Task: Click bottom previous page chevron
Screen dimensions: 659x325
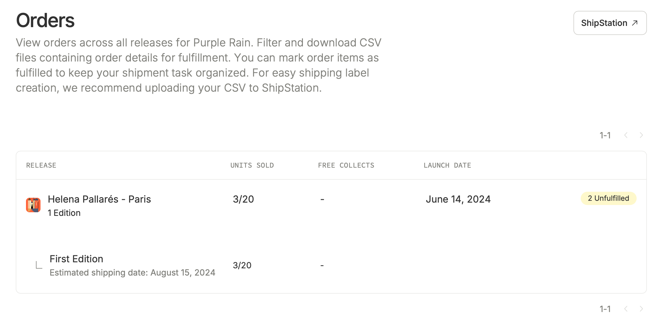Action: click(x=626, y=309)
